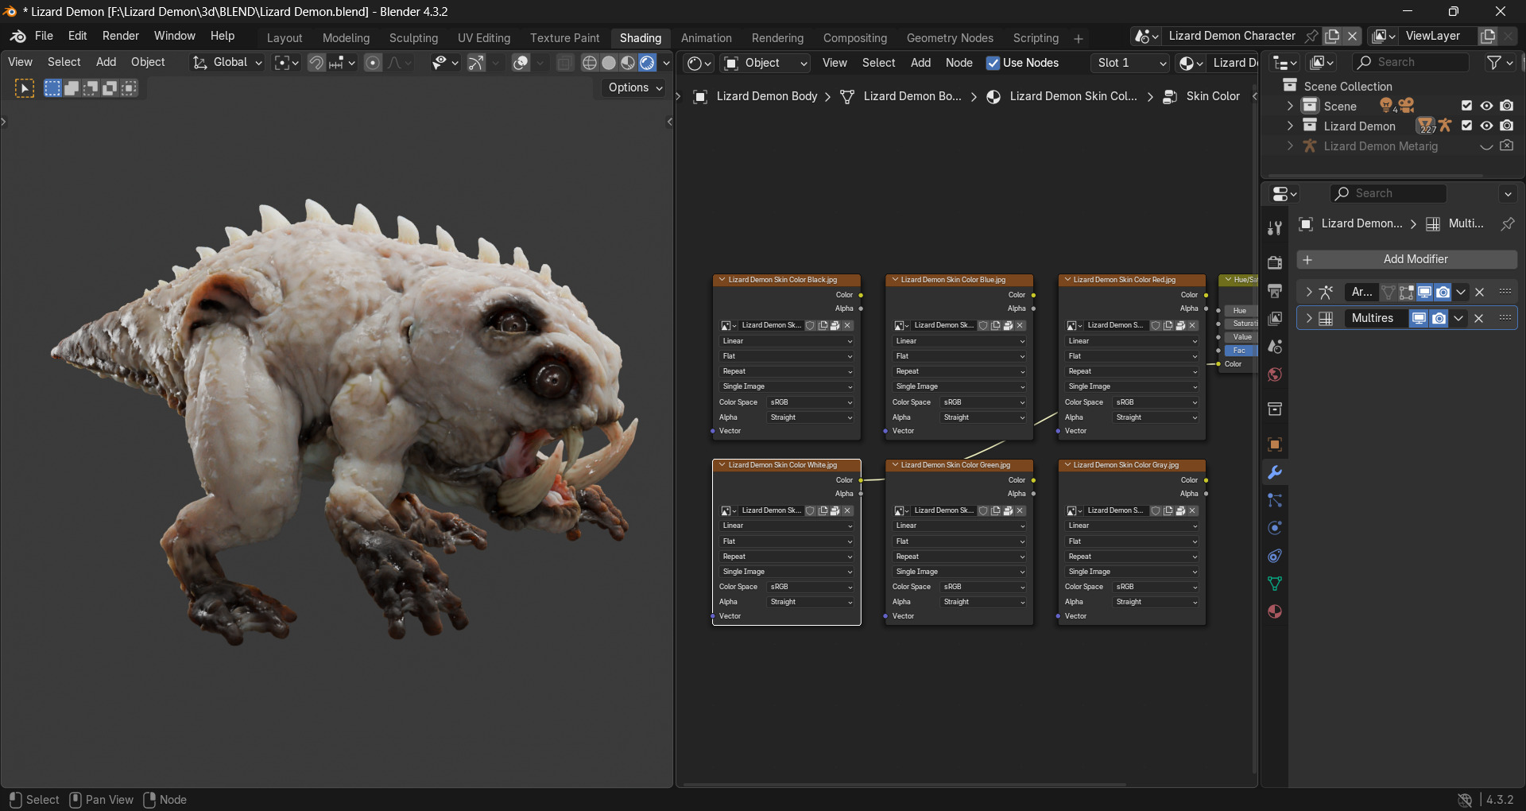Click the Add Modifier button
Viewport: 1526px width, 811px height.
pos(1407,259)
